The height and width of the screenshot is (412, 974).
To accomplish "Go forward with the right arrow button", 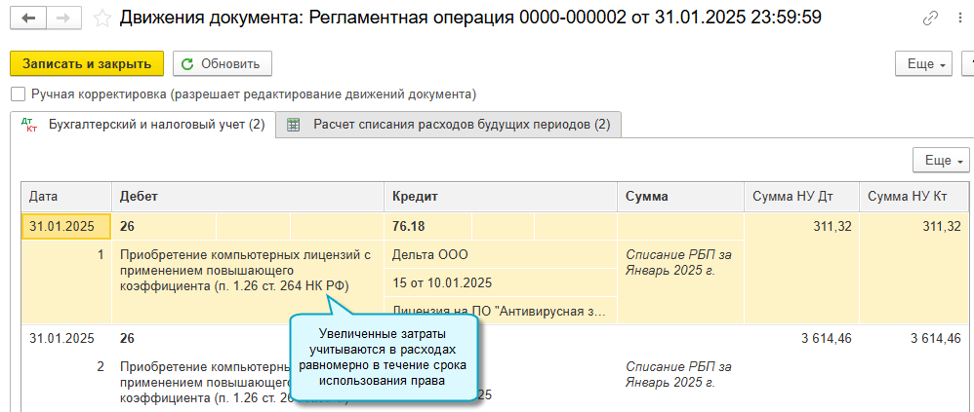I will click(62, 18).
